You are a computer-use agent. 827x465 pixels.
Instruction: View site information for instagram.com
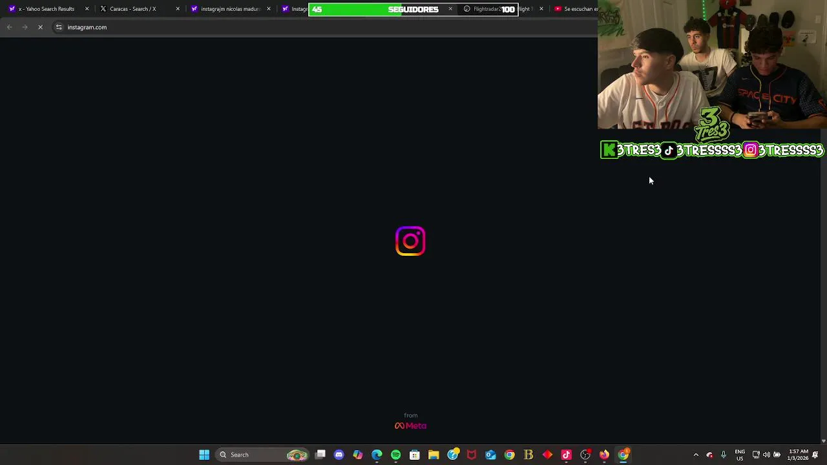59,27
